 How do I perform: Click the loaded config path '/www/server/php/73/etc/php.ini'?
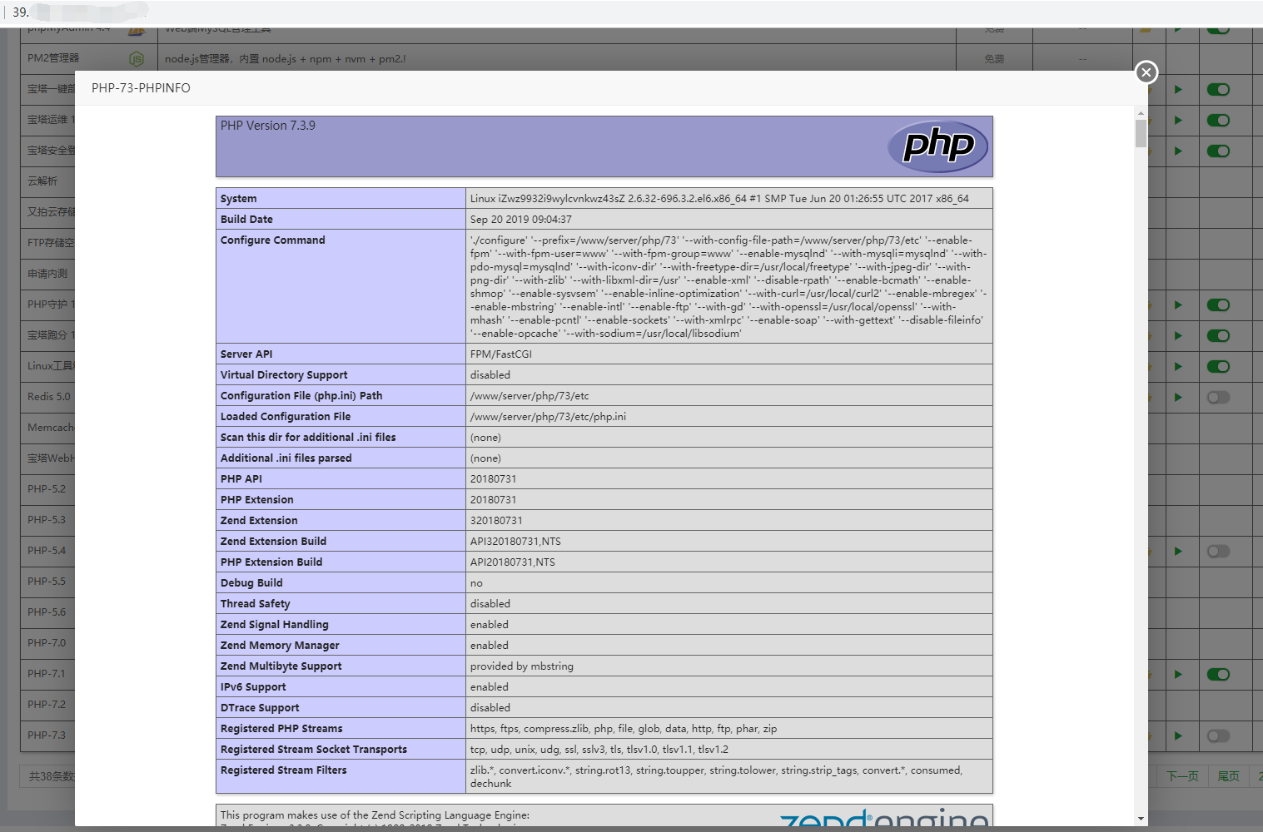pyautogui.click(x=548, y=417)
